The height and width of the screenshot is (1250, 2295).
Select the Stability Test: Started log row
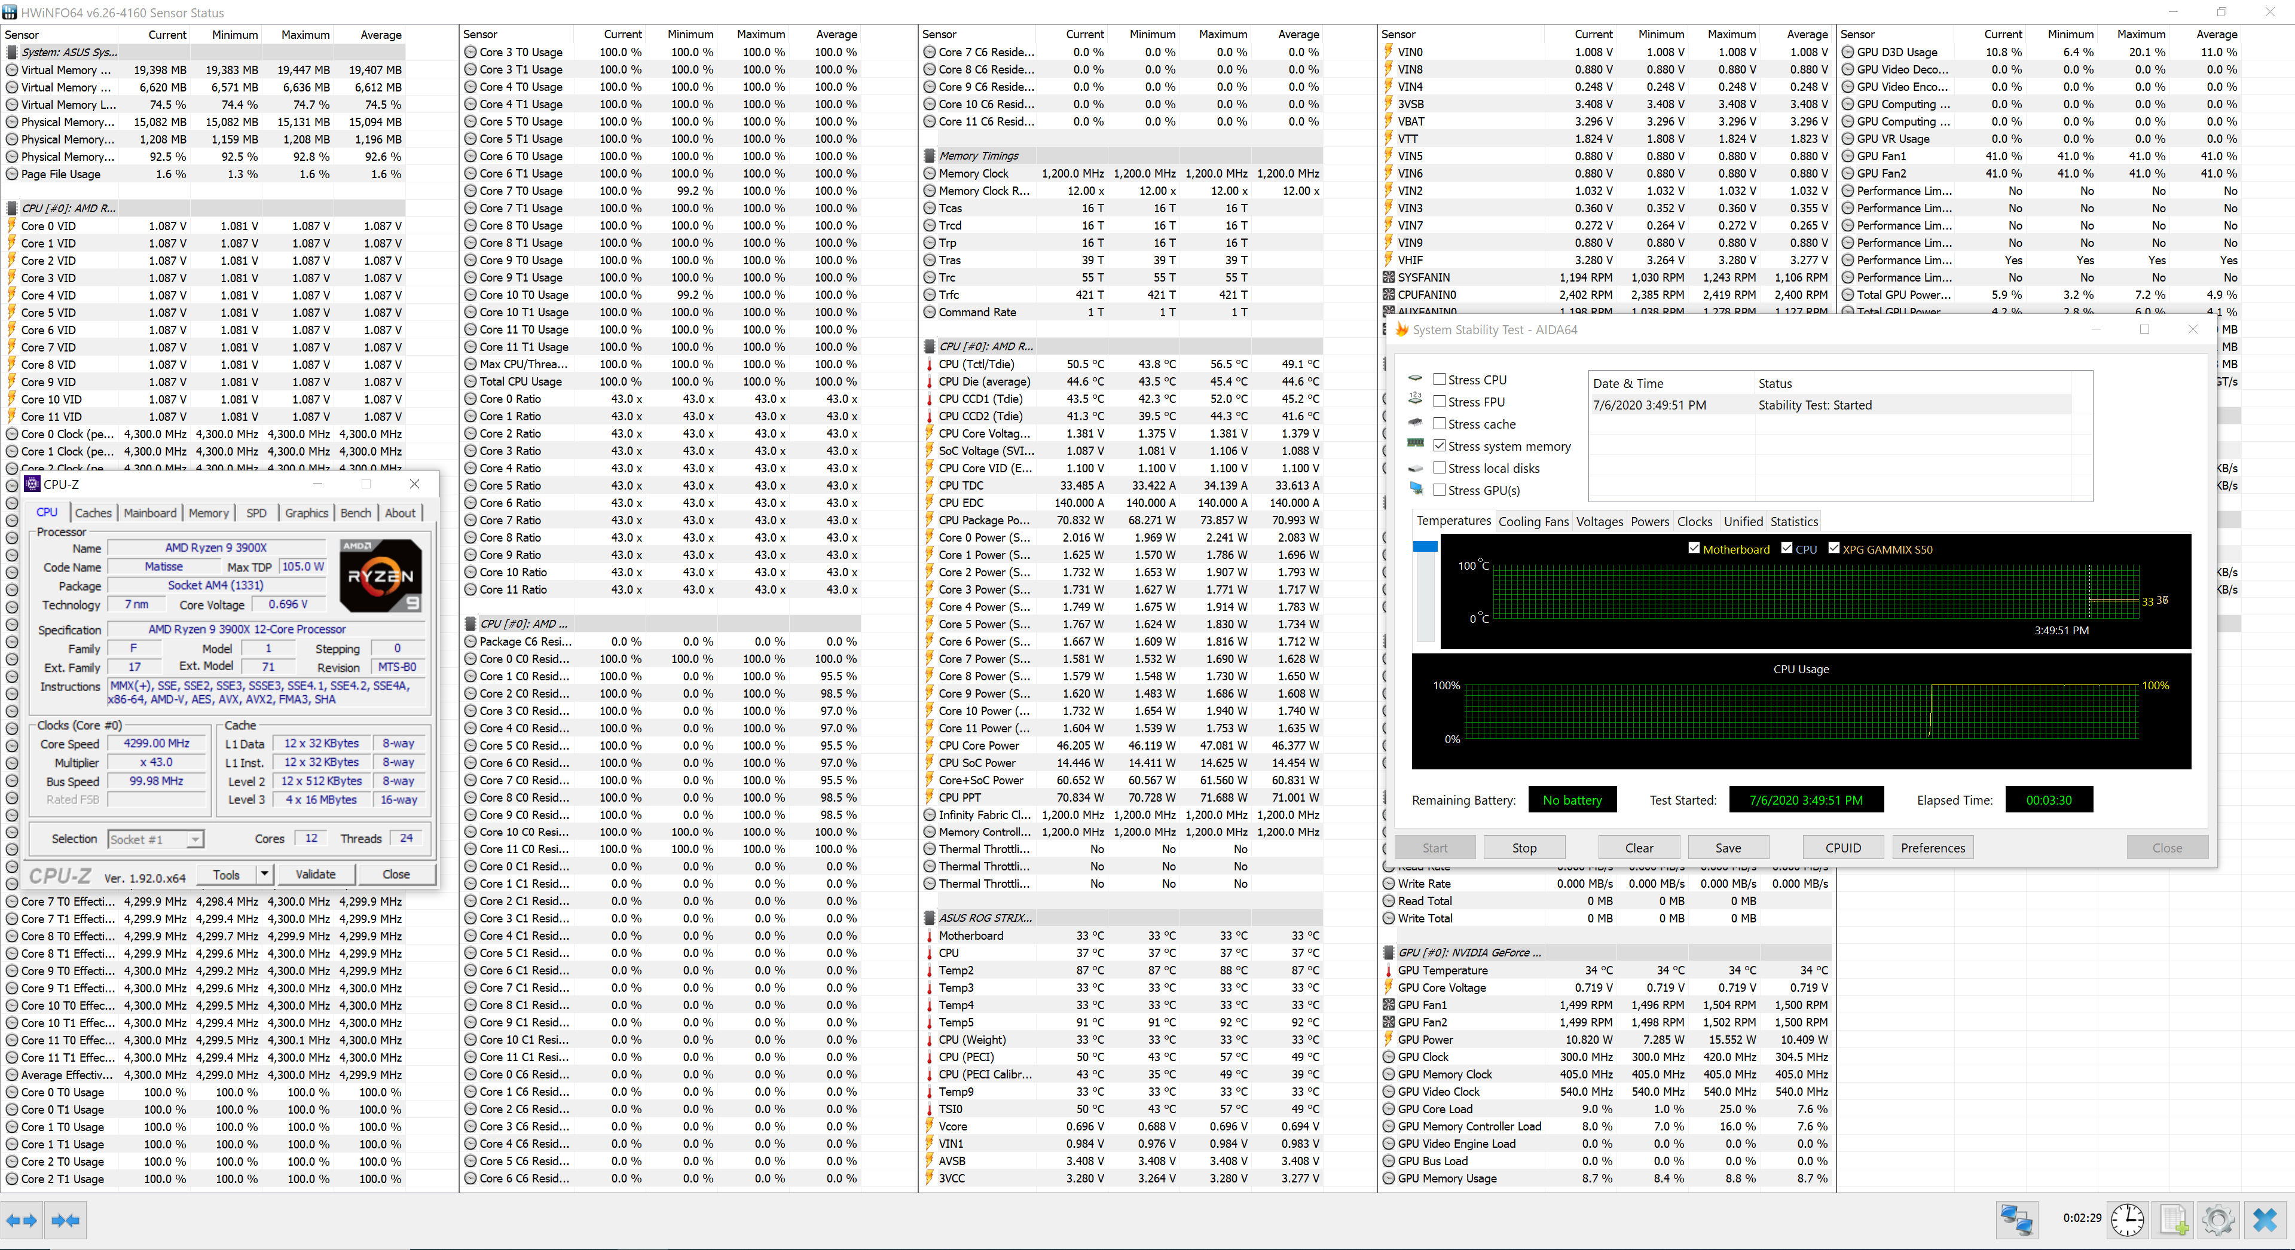(1830, 405)
